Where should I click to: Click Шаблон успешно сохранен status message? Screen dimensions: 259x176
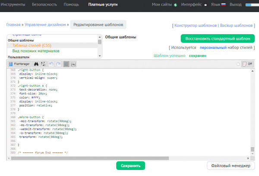click(180, 56)
